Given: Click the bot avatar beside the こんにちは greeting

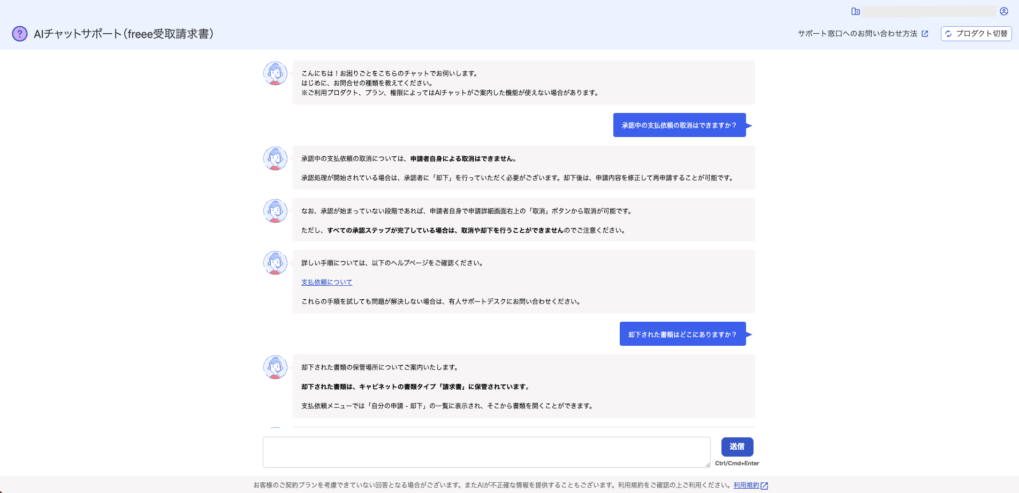Looking at the screenshot, I should point(276,73).
